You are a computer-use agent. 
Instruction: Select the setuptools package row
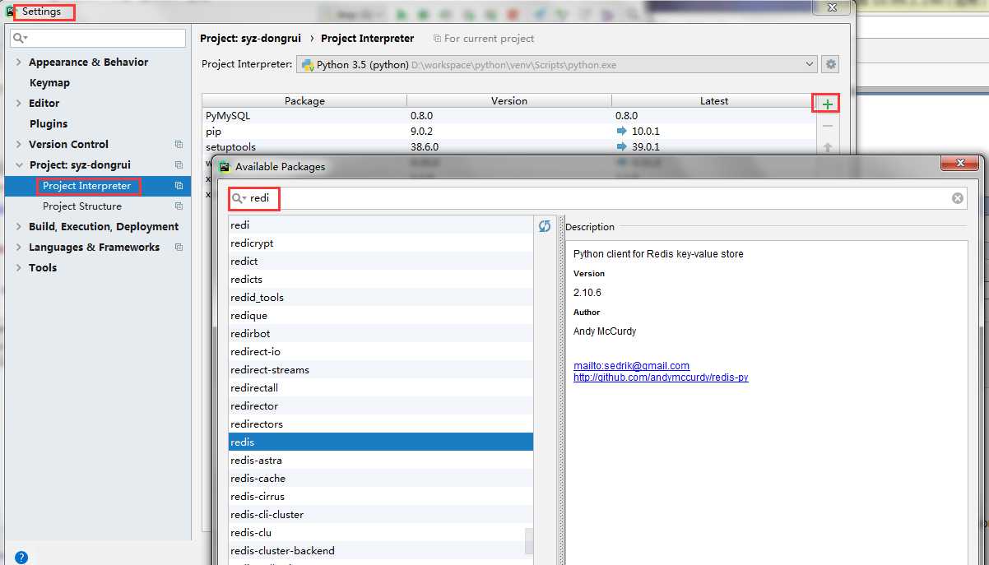[508, 147]
